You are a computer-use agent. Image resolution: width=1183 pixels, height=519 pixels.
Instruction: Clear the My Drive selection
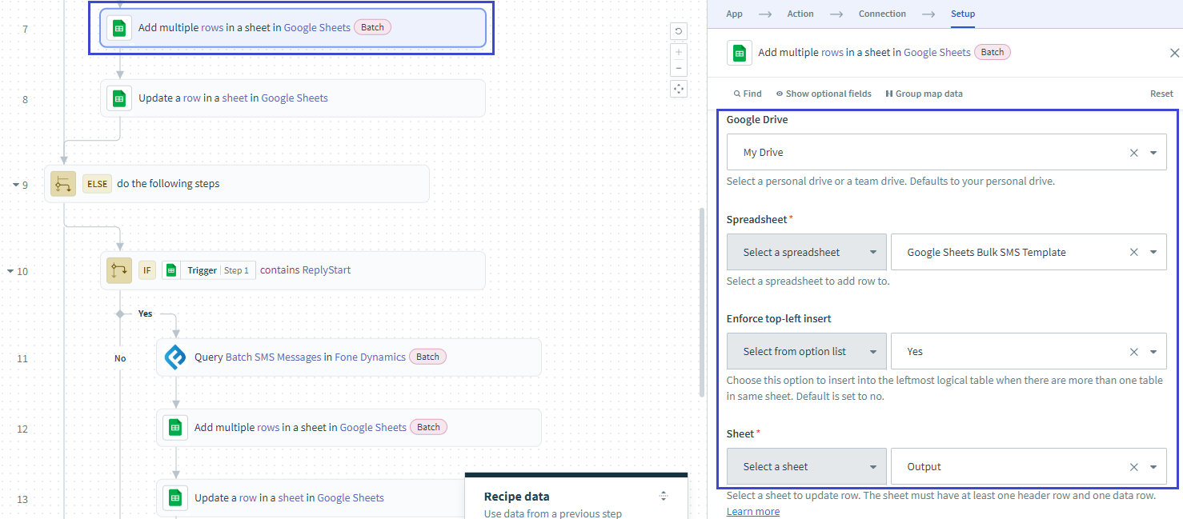1133,153
